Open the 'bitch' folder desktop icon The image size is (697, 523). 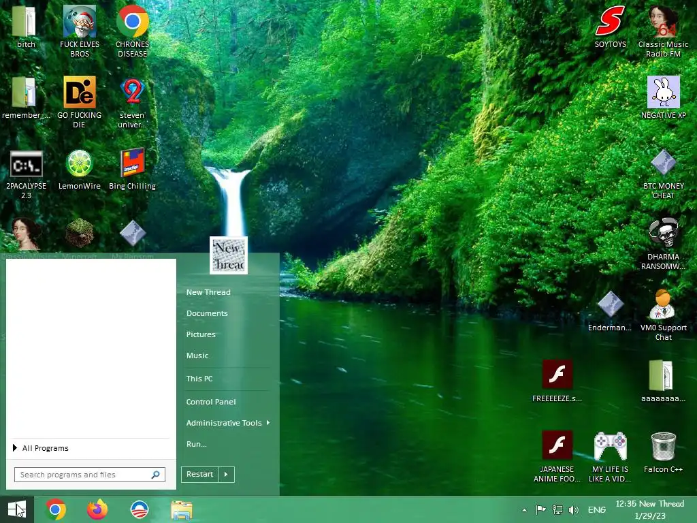[x=25, y=27]
